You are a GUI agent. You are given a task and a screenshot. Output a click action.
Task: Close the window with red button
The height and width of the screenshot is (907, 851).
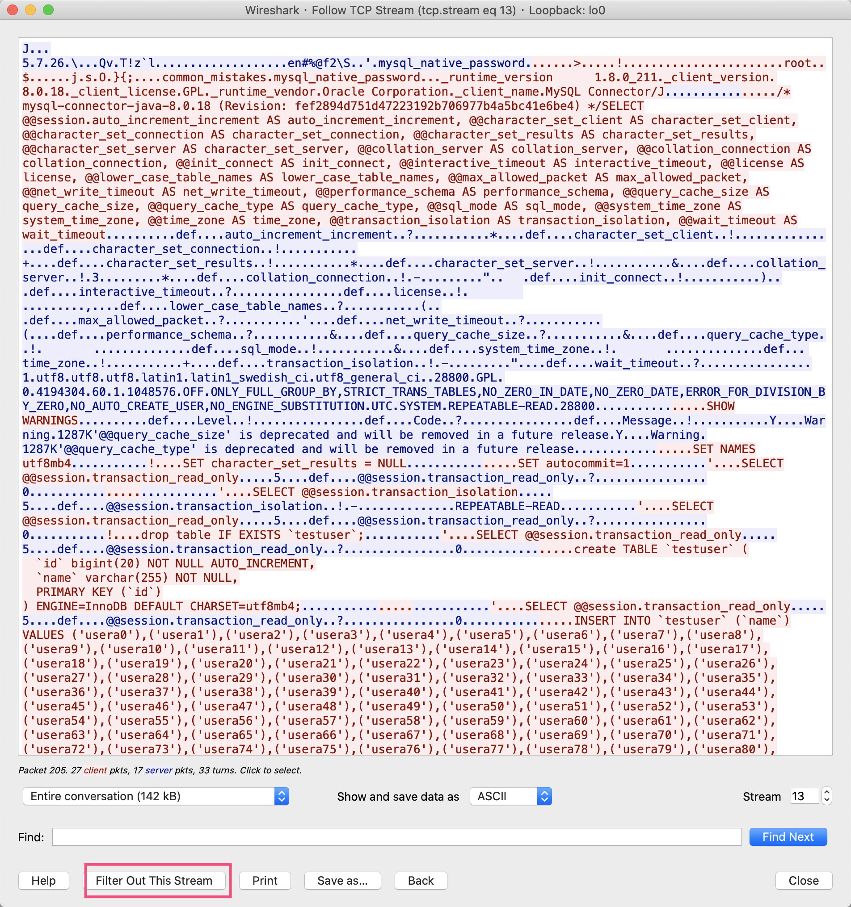click(13, 10)
